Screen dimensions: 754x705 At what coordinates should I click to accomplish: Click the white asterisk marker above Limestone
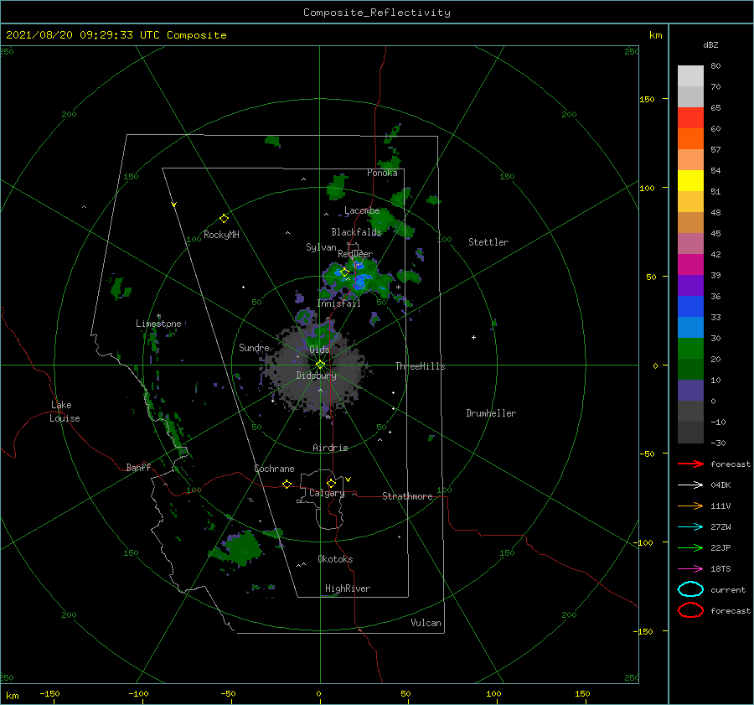(158, 316)
